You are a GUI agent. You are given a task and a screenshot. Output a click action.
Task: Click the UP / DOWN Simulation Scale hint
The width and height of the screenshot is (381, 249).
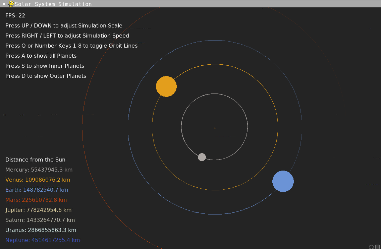click(64, 25)
